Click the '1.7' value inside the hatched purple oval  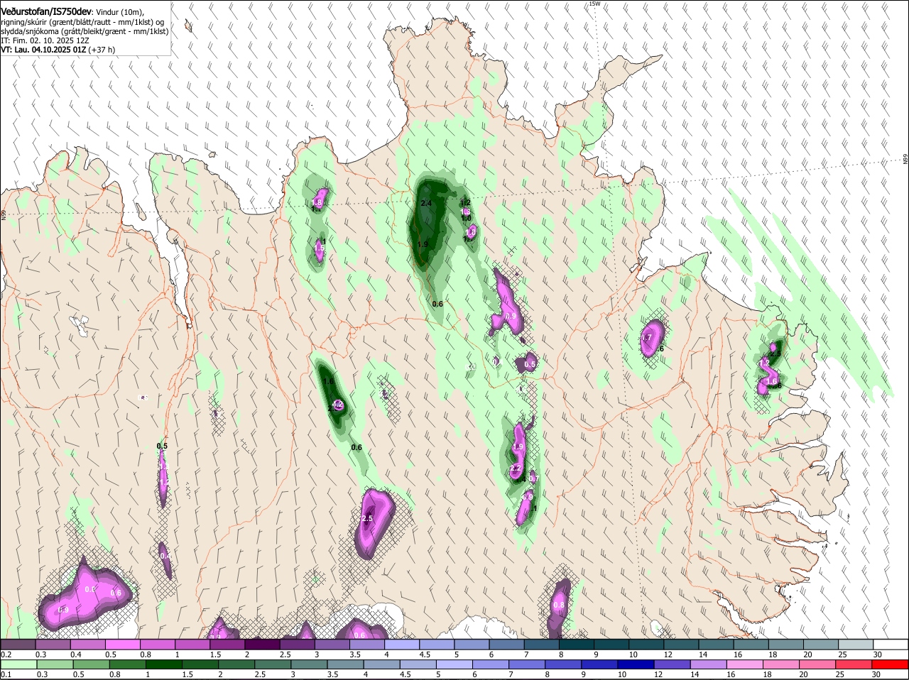(x=647, y=339)
